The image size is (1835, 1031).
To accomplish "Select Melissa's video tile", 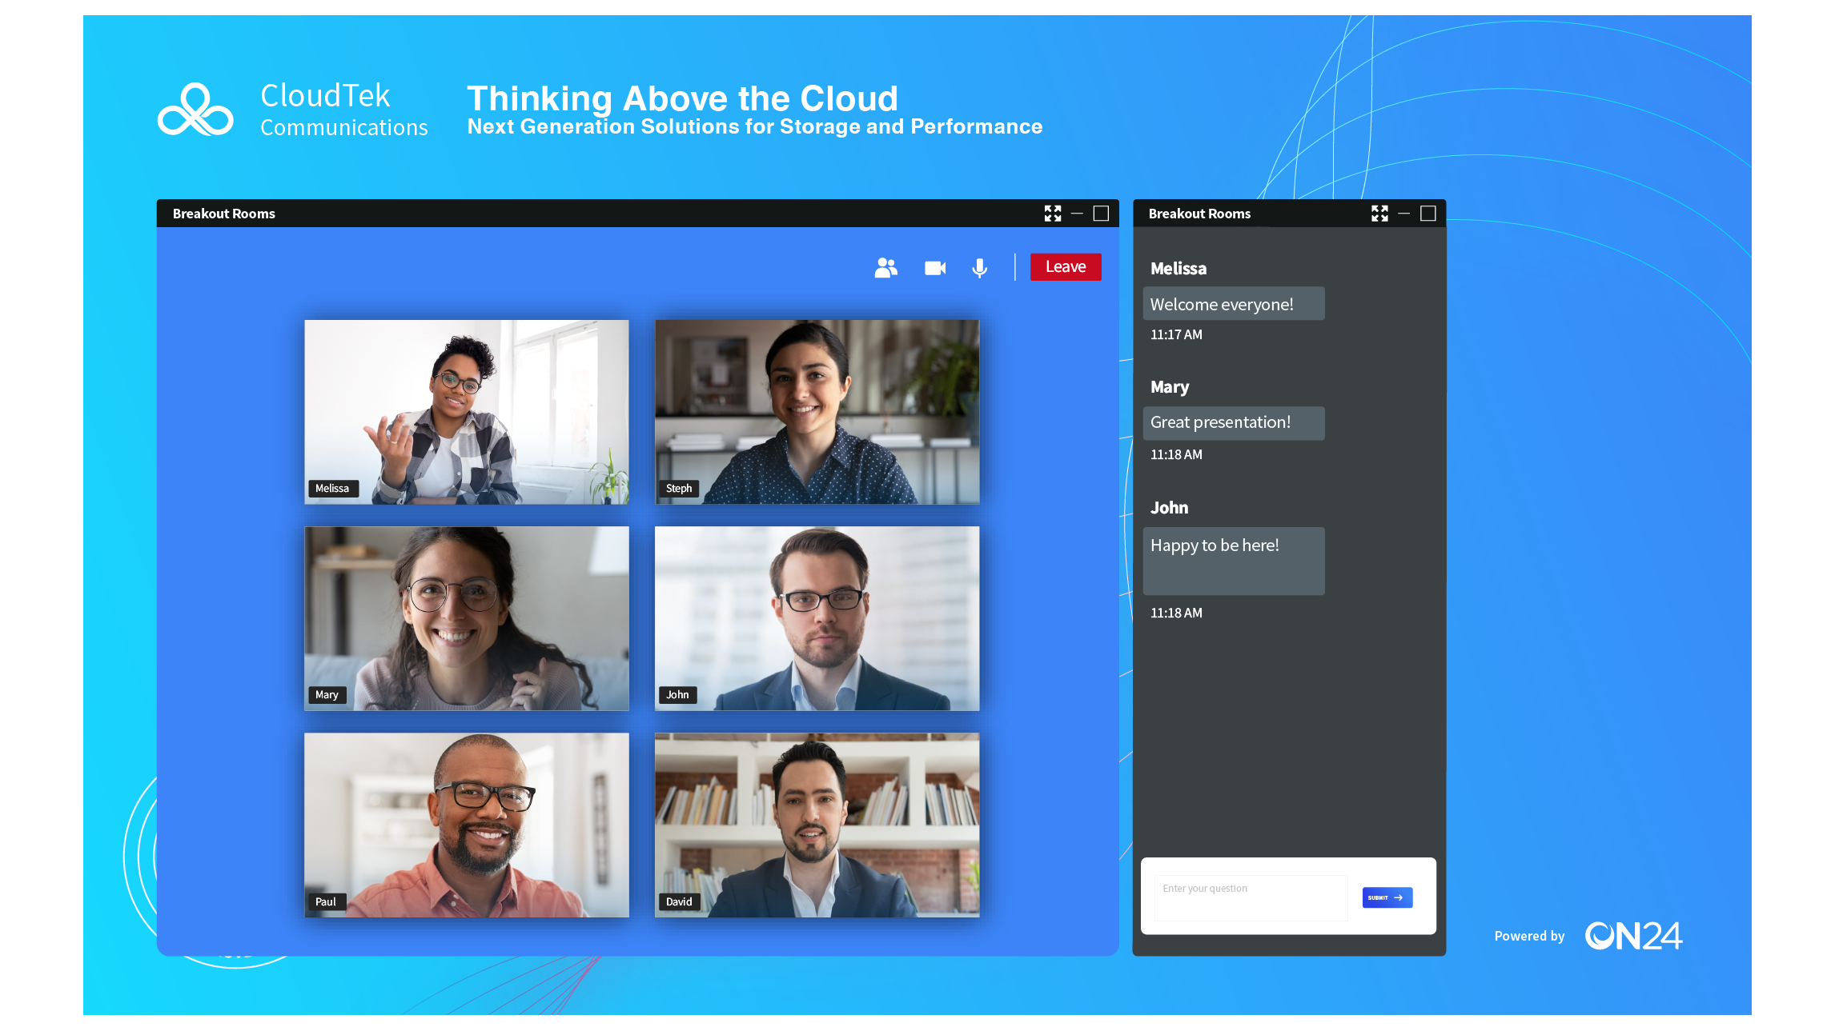I will [x=467, y=412].
